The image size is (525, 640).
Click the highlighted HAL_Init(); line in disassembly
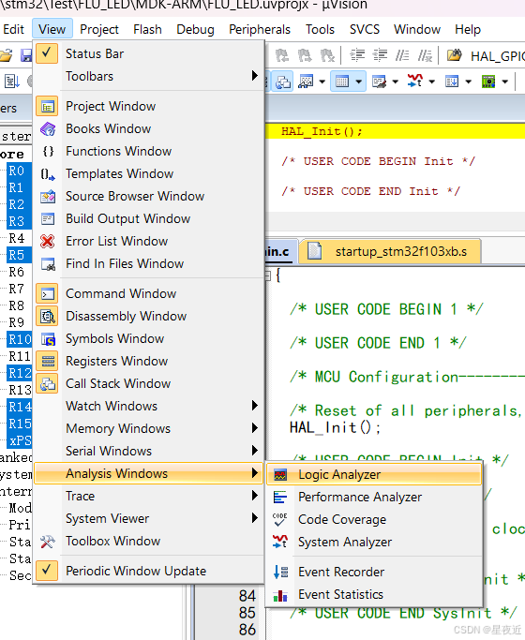click(x=396, y=131)
